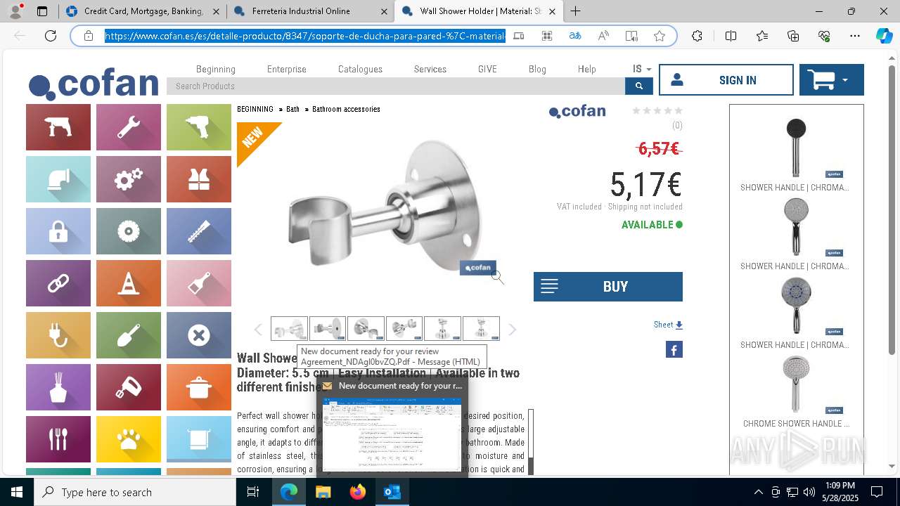
Task: Share product on Facebook
Action: click(x=674, y=349)
